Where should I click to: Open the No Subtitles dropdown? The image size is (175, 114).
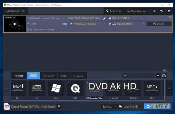point(127,18)
